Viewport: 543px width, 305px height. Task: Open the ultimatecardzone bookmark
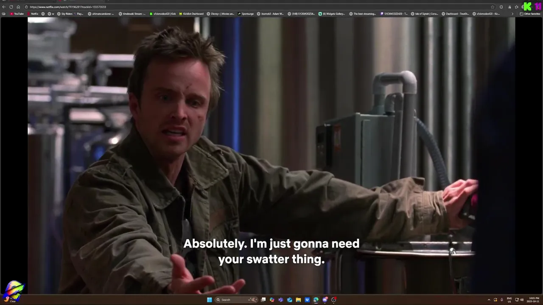coord(101,14)
